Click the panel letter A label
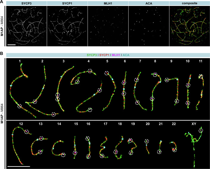The height and width of the screenshot is (169, 210). (x=1, y=2)
